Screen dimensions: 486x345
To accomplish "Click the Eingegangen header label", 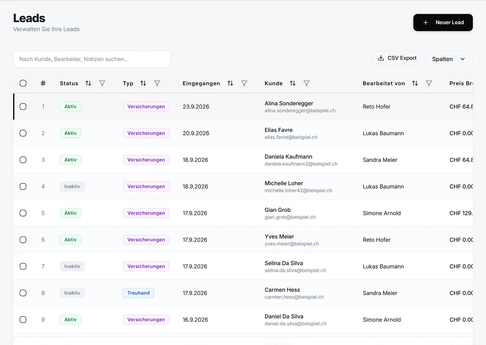I will point(201,84).
